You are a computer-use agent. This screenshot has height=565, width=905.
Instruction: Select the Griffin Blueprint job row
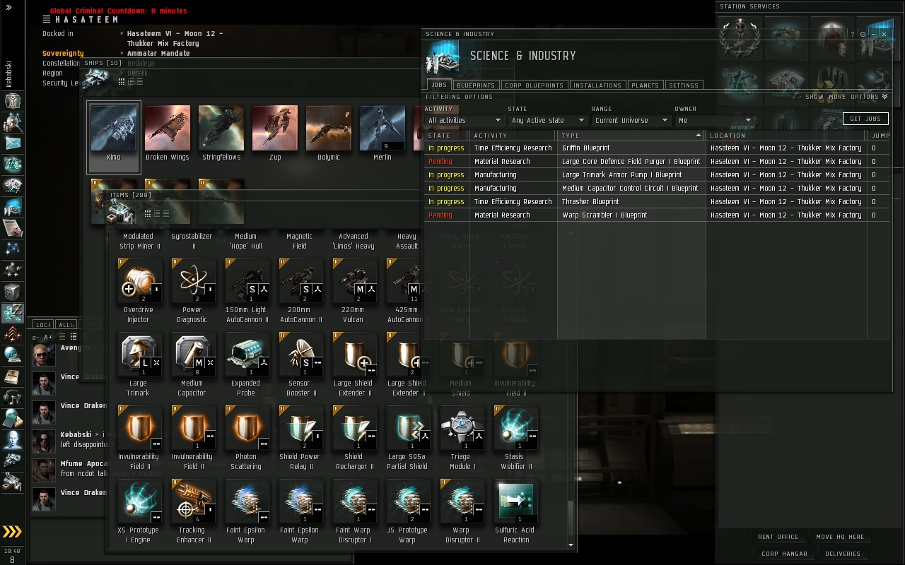click(658, 148)
